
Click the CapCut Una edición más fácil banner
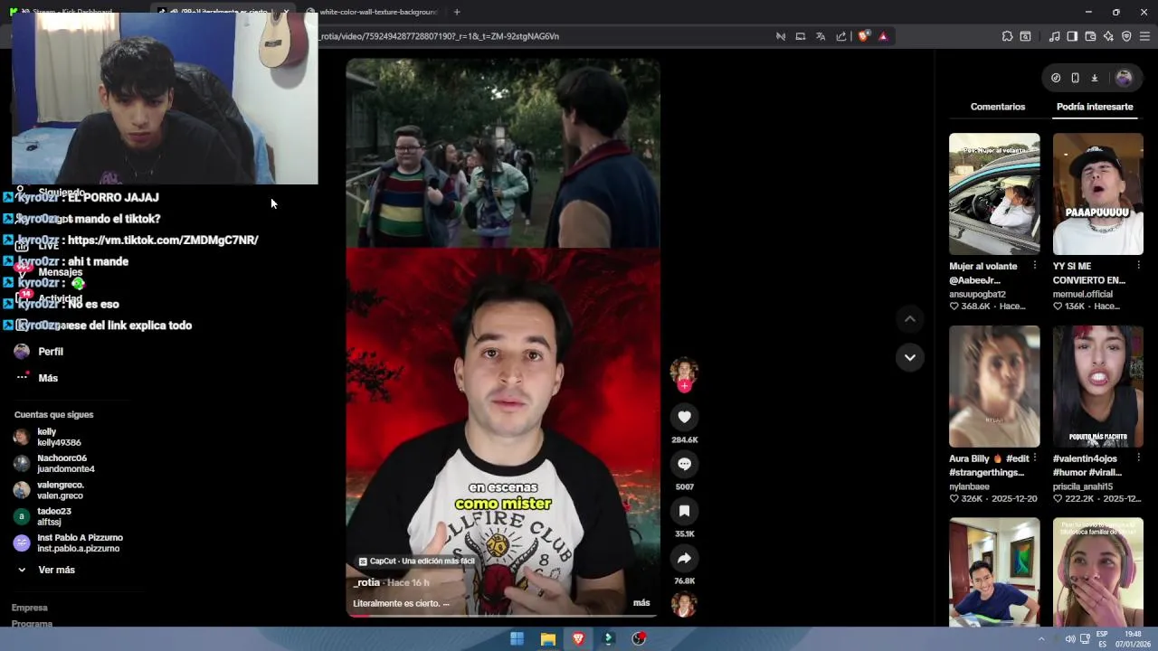pos(417,561)
